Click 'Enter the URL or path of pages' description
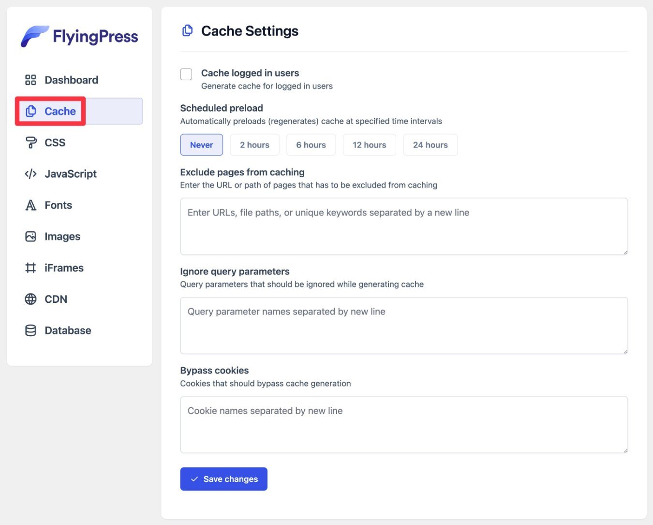The width and height of the screenshot is (653, 525). coord(309,185)
